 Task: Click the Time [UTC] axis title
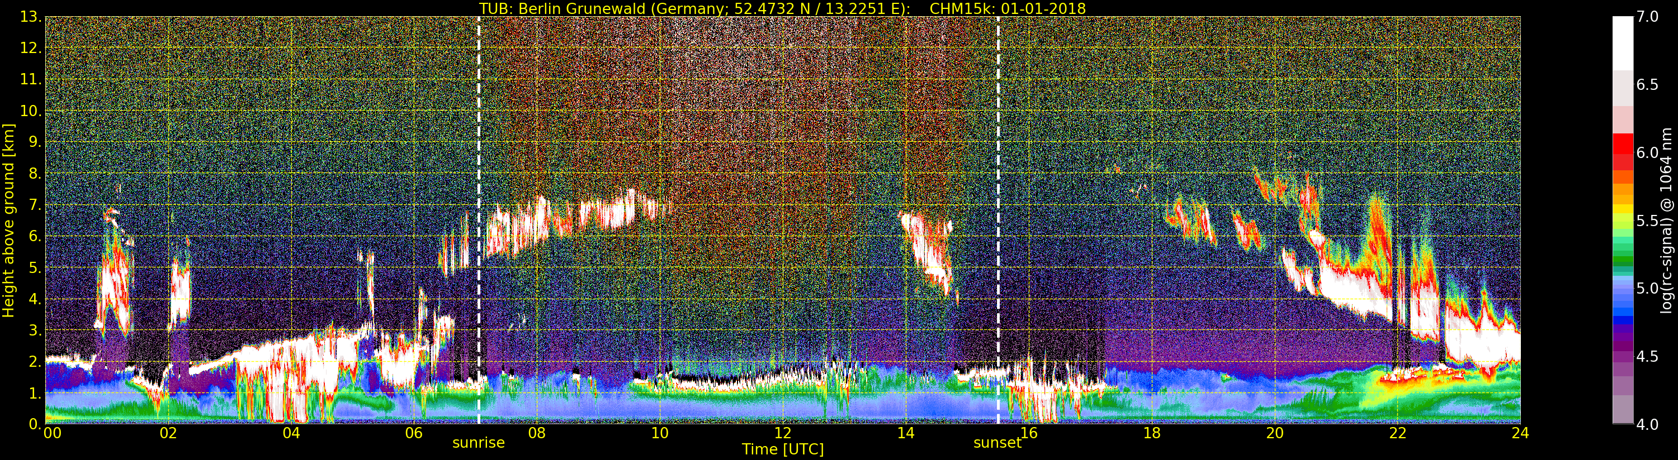[782, 449]
